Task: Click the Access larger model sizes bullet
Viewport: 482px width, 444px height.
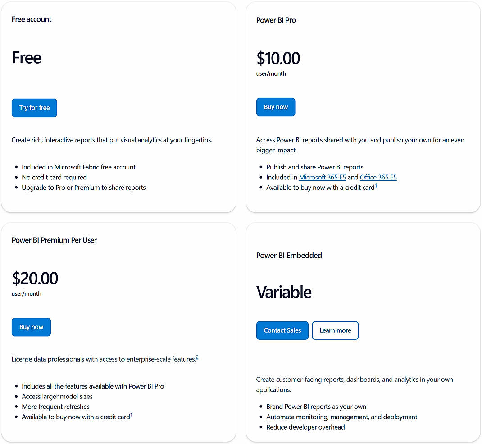Action: point(57,397)
